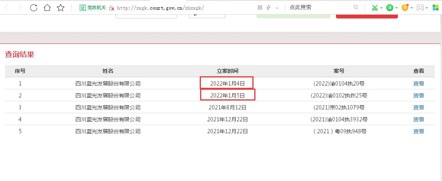Click the 查询结果 heading
The height and width of the screenshot is (181, 442).
point(19,54)
